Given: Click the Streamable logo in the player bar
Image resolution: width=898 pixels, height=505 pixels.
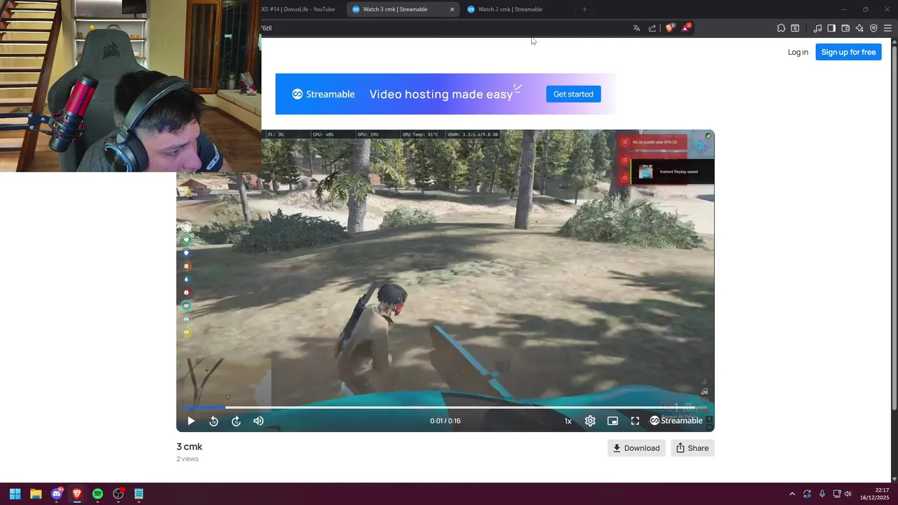Looking at the screenshot, I should coord(676,421).
